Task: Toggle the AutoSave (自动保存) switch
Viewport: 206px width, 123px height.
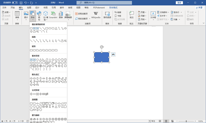Action: (15, 3)
